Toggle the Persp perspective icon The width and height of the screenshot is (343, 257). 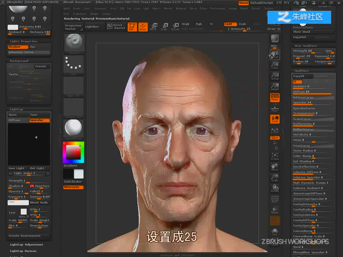[275, 97]
